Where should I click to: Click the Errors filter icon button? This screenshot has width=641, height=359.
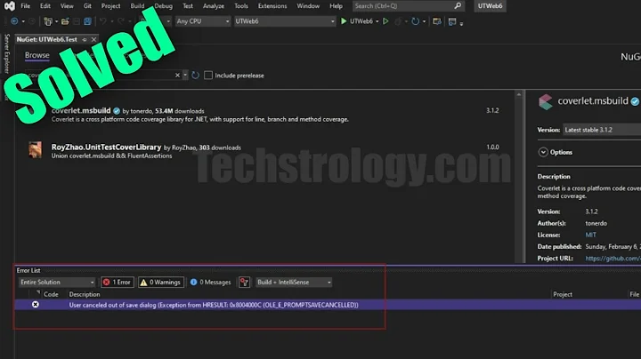click(118, 282)
